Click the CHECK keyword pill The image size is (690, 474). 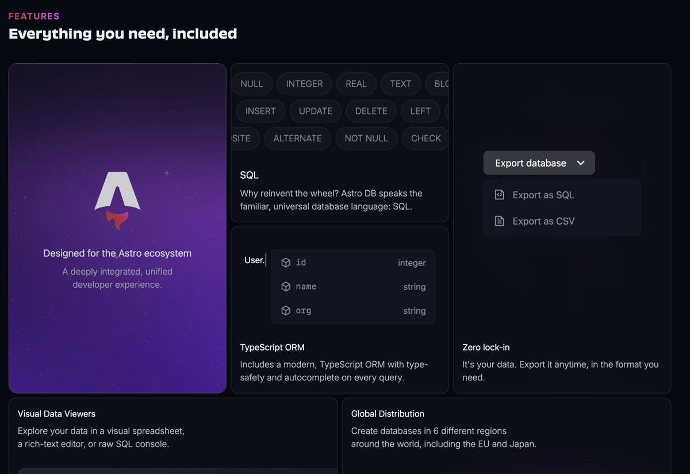[425, 138]
